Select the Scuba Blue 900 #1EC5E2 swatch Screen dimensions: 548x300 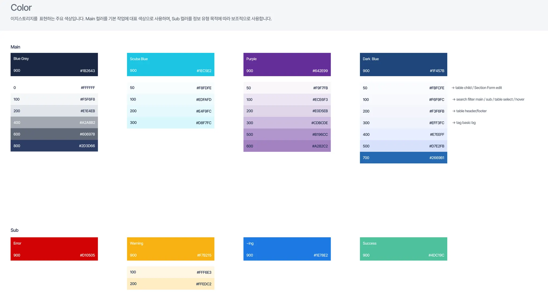click(x=170, y=64)
